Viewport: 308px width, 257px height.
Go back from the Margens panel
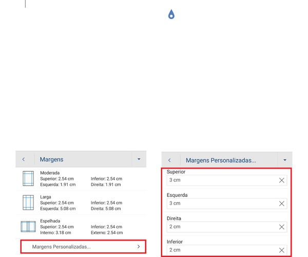24,160
